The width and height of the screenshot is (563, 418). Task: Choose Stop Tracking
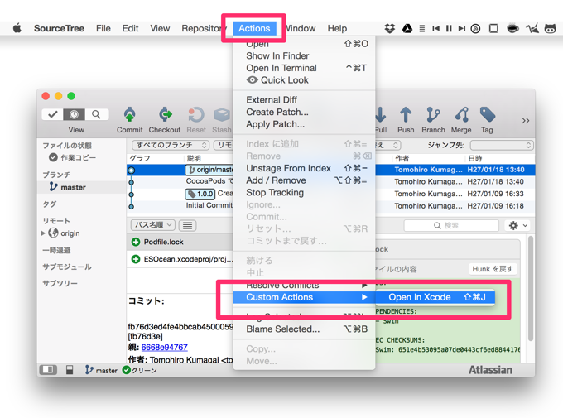[304, 193]
